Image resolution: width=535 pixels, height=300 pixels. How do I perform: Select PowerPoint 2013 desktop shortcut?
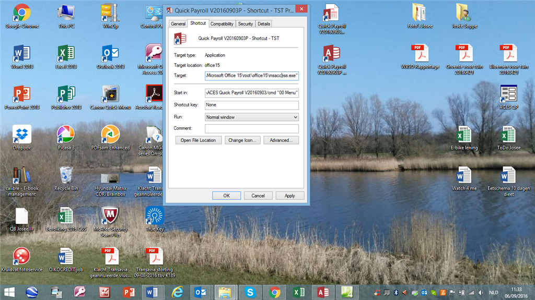tap(22, 98)
